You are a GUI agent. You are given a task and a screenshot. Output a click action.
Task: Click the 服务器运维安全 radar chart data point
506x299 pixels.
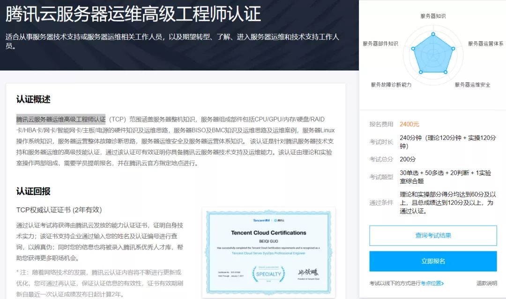click(x=446, y=72)
